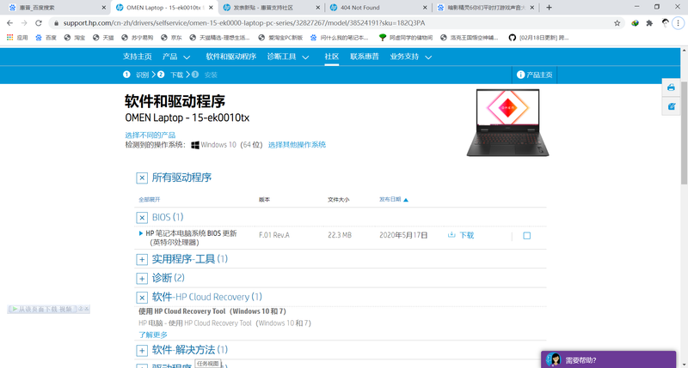Open Chrome's three-dot menu

(679, 23)
